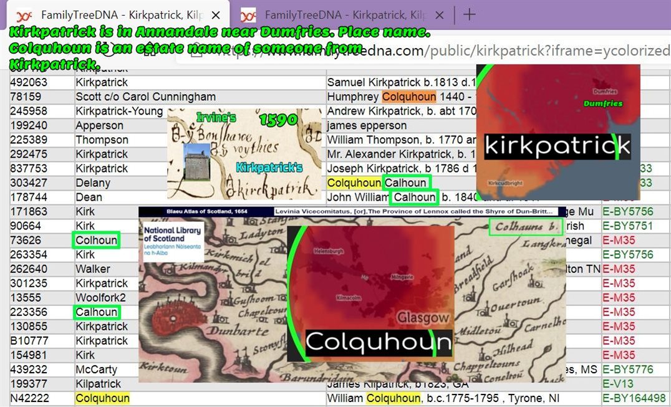The height and width of the screenshot is (407, 671).
Task: Select kit number 292475
Action: pyautogui.click(x=29, y=155)
